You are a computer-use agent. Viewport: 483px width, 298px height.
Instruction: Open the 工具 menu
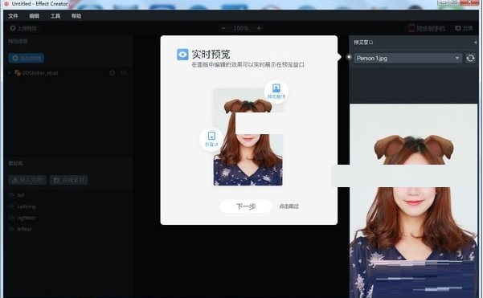(x=55, y=16)
